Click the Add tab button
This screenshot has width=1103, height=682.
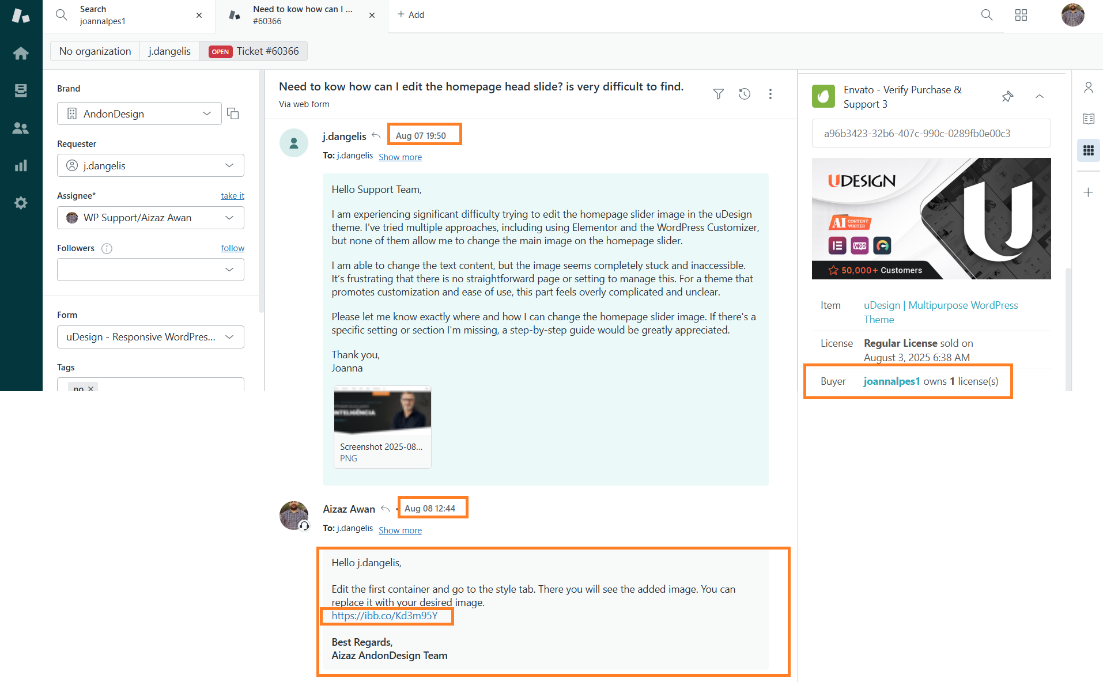[410, 15]
